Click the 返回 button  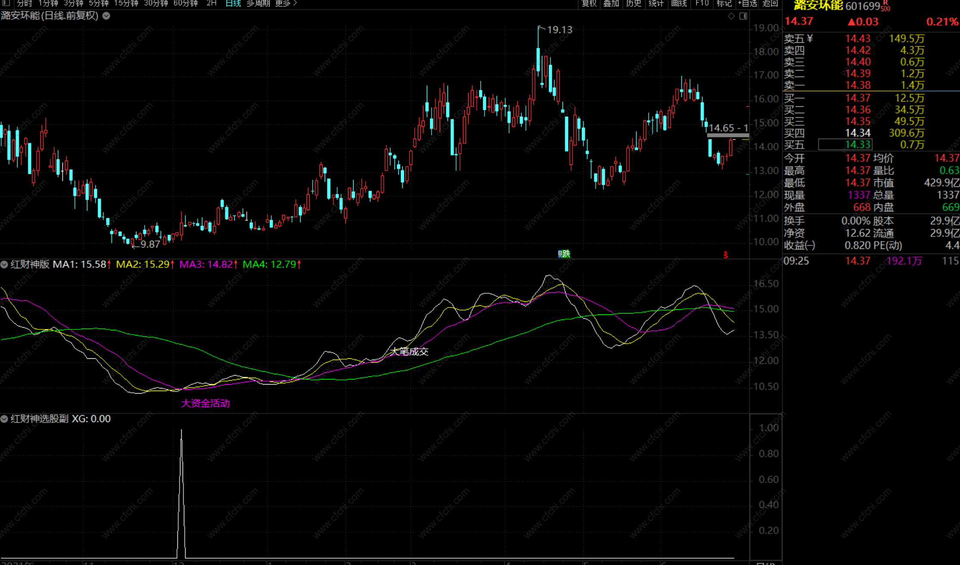click(x=770, y=3)
